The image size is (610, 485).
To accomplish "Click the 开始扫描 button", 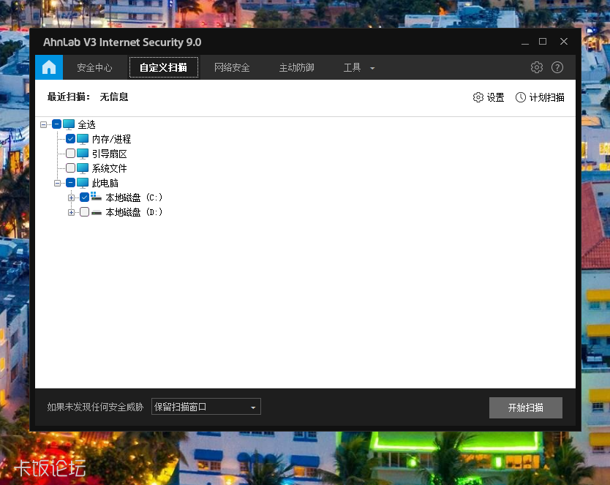I will click(x=526, y=407).
